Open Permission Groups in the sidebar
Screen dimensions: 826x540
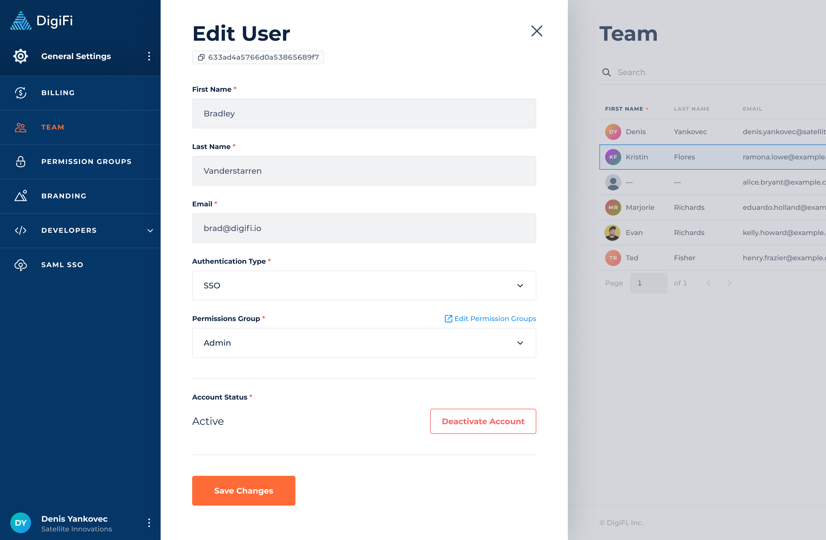86,162
